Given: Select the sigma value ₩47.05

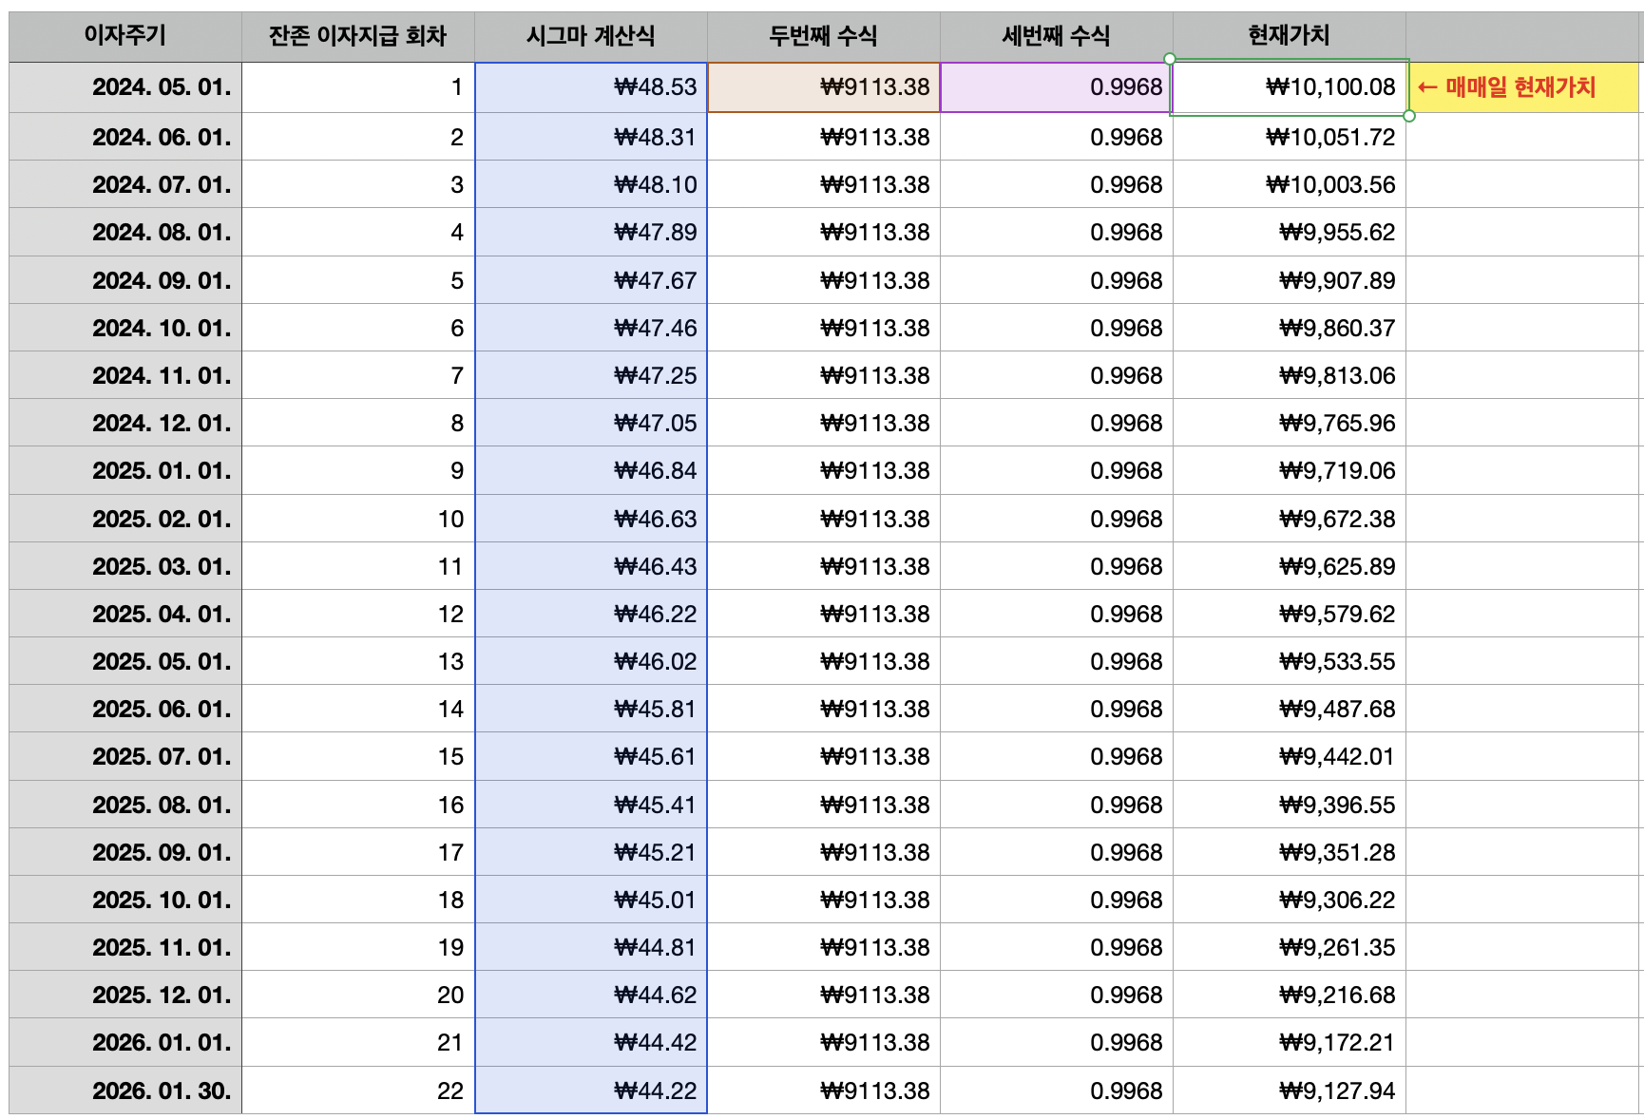Looking at the screenshot, I should click(591, 423).
